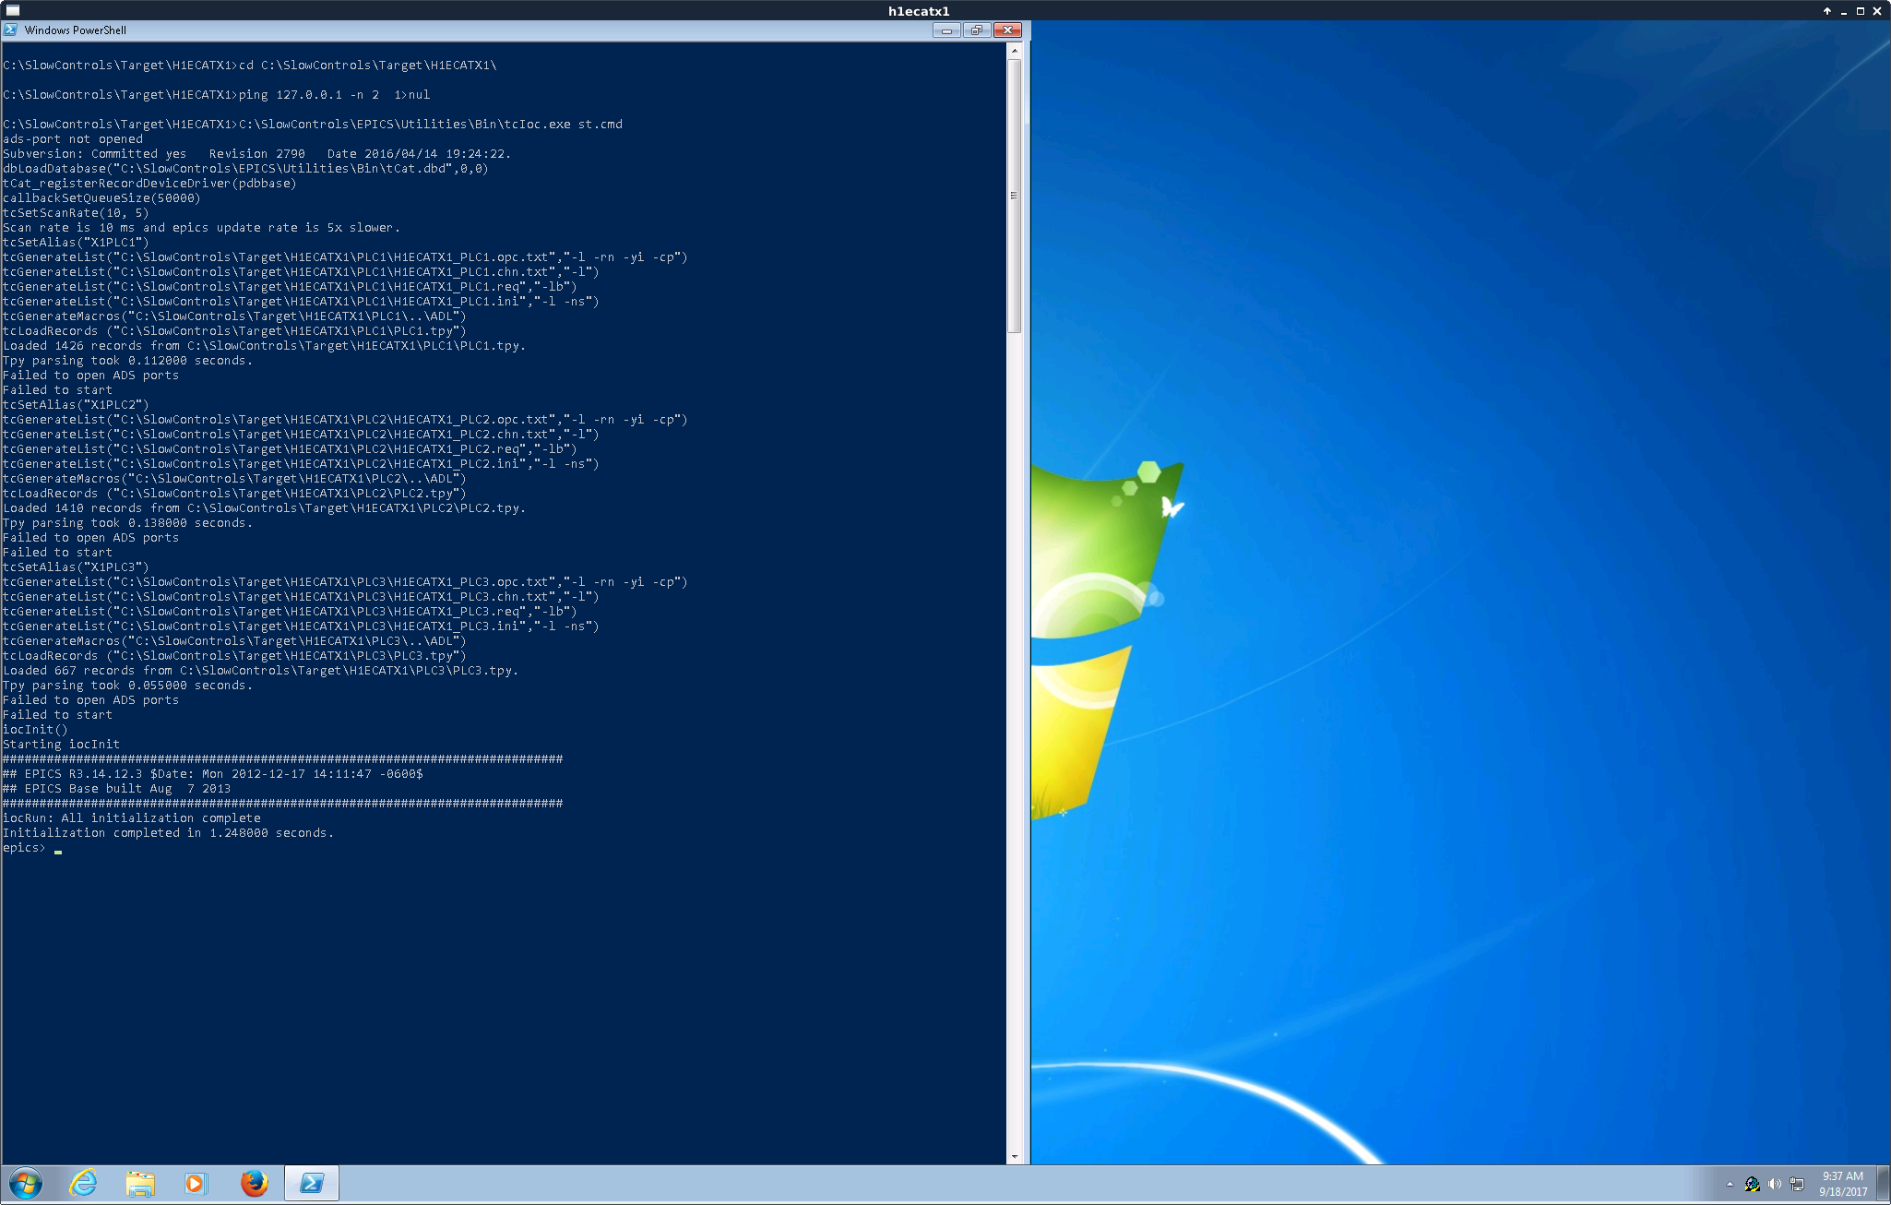Click 'Scan rate is 10 ms' line
1891x1205 pixels.
point(201,228)
